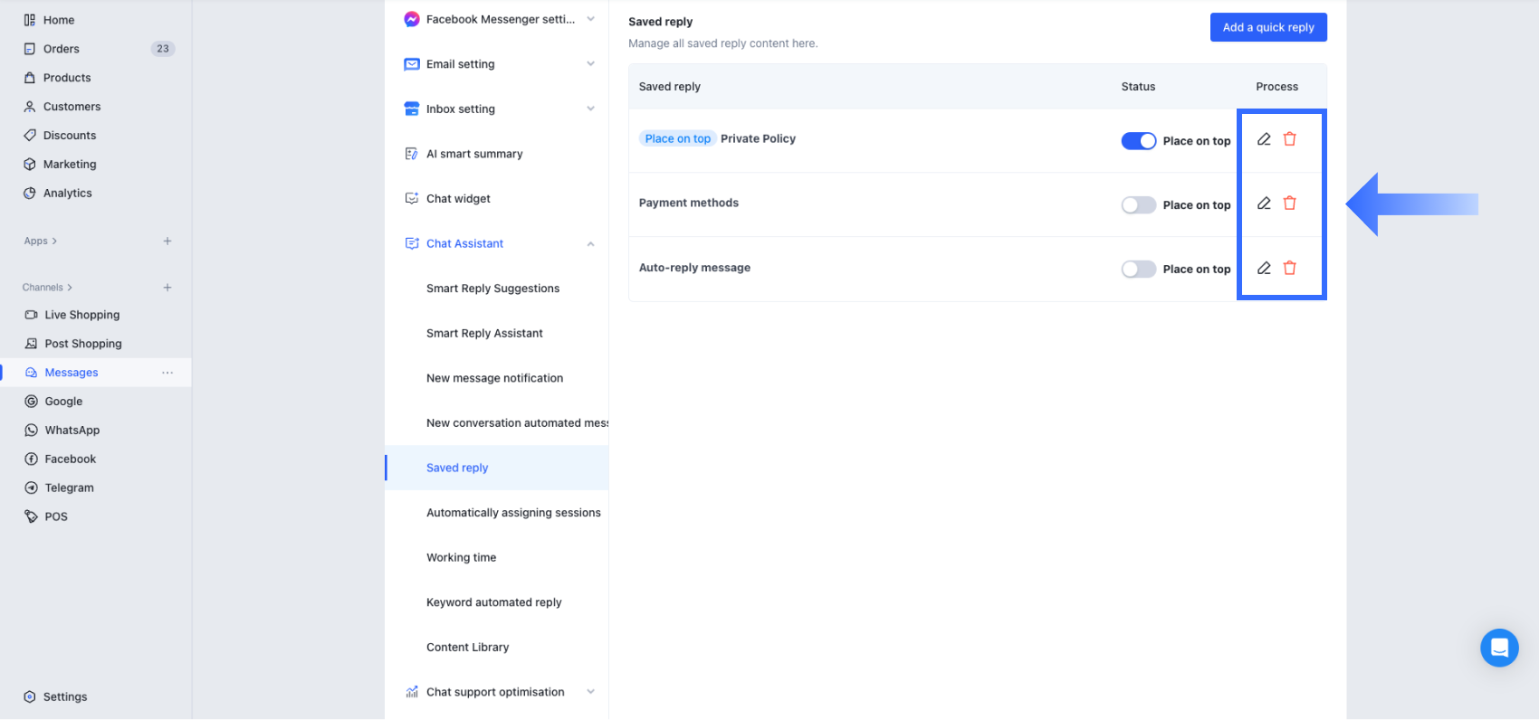Edit the Payment methods saved reply
Screen dimensions: 1539x720
click(x=1264, y=204)
